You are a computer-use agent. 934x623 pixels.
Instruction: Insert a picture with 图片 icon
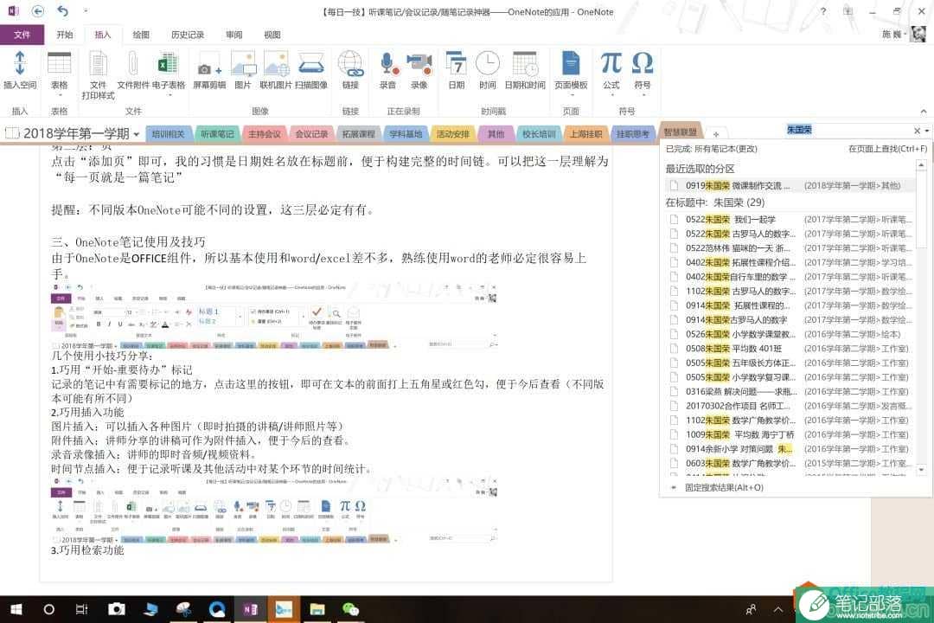tap(243, 63)
